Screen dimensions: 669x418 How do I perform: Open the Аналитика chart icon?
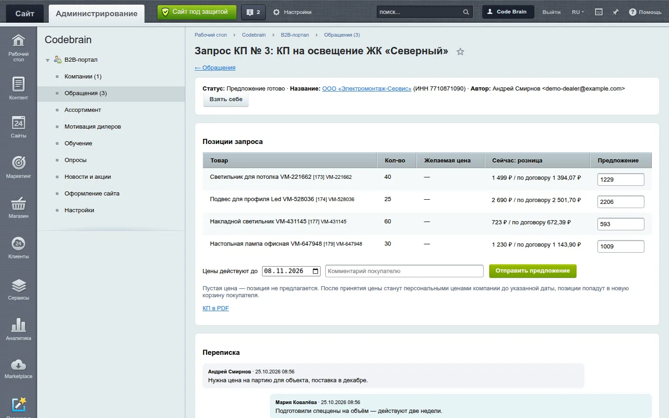tap(18, 329)
